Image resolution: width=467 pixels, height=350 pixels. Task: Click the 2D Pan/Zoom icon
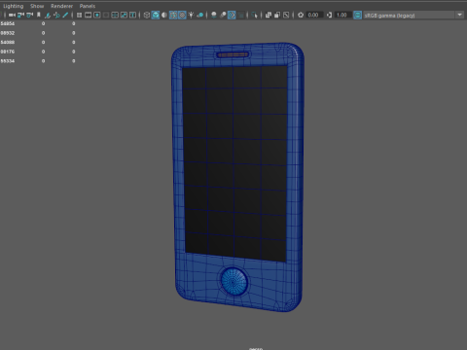point(56,15)
